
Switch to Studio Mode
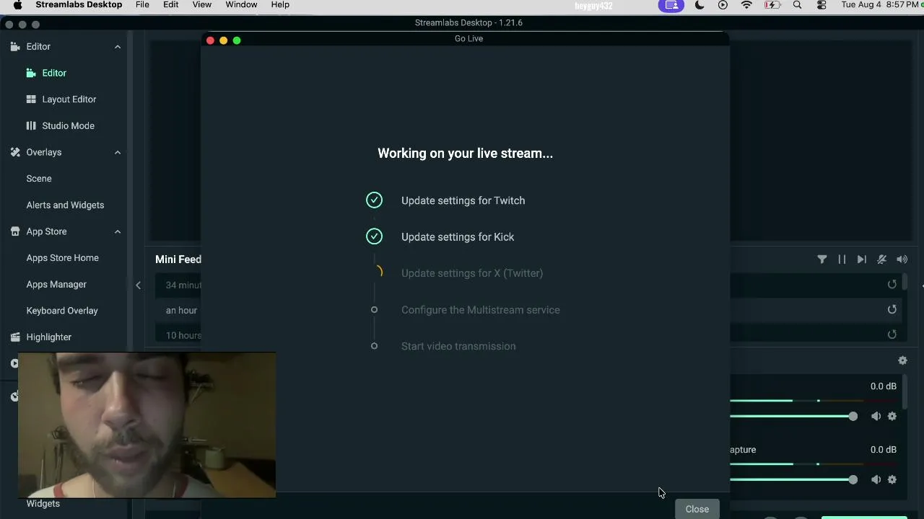point(69,125)
